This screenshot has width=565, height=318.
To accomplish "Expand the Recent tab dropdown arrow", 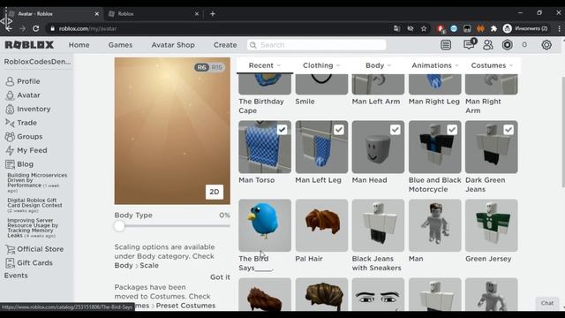I will 279,65.
